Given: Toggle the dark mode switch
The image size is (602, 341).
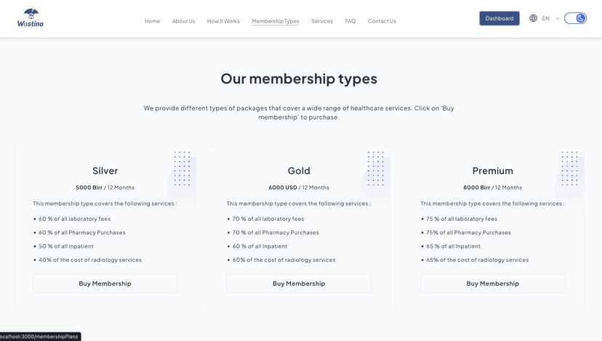Looking at the screenshot, I should (x=575, y=18).
